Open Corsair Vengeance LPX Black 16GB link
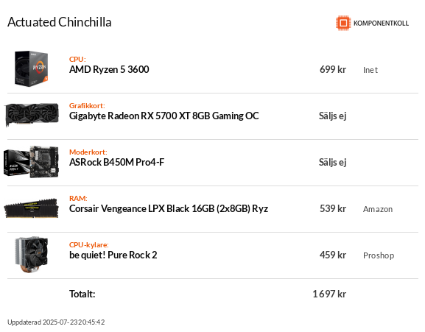This screenshot has width=425, height=332. click(x=169, y=209)
